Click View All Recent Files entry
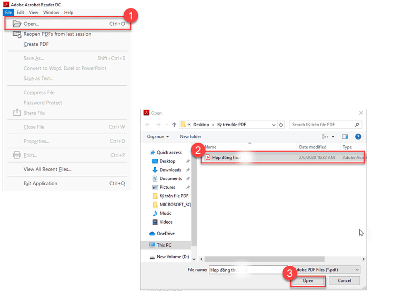This screenshot has height=292, width=403. pos(47,169)
